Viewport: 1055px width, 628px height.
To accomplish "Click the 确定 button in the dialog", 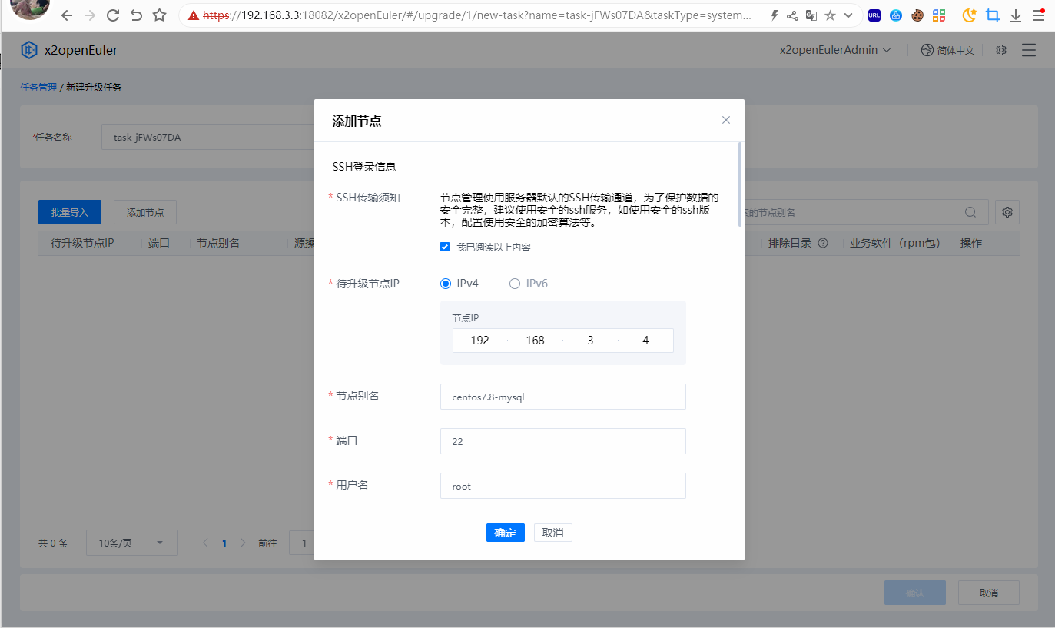I will [x=506, y=533].
